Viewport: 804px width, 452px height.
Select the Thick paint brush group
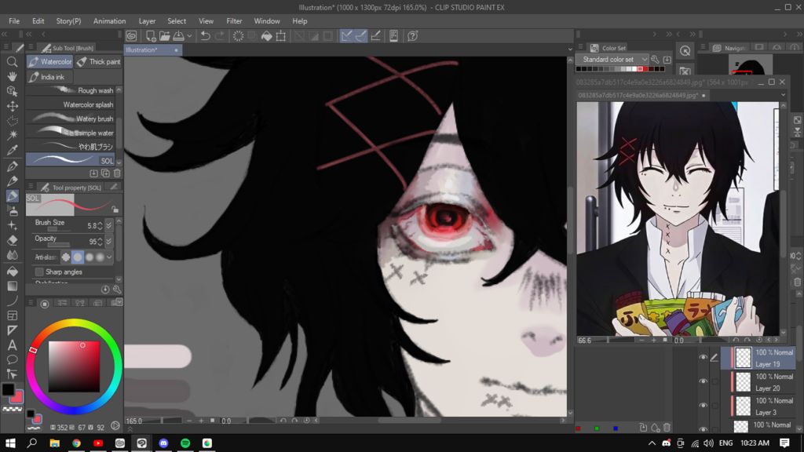pyautogui.click(x=99, y=61)
